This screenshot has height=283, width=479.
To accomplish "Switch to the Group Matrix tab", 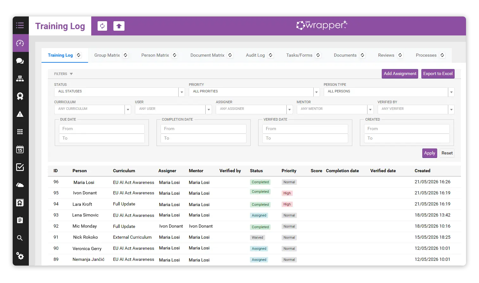I will point(107,55).
